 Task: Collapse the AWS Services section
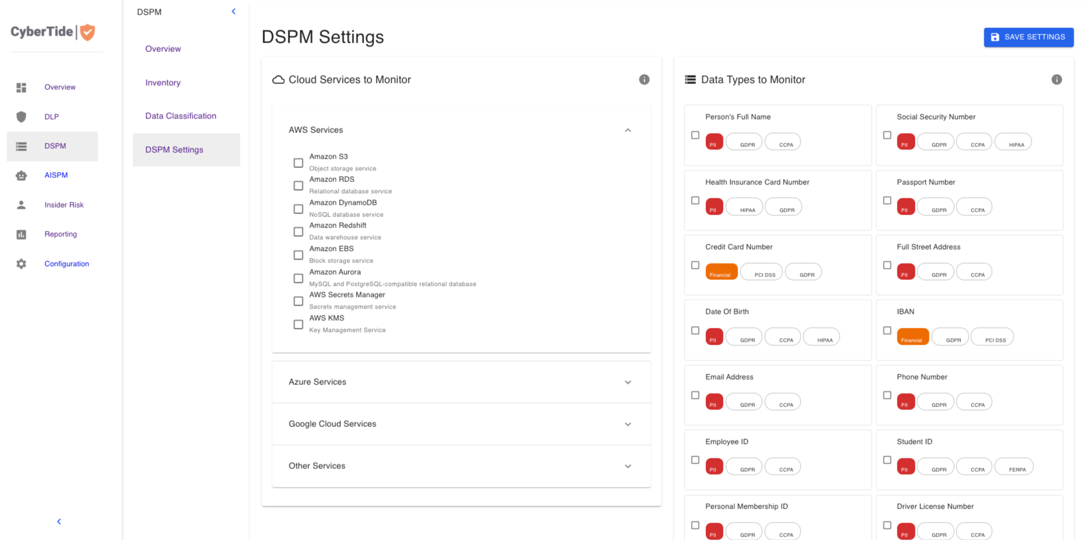(628, 131)
